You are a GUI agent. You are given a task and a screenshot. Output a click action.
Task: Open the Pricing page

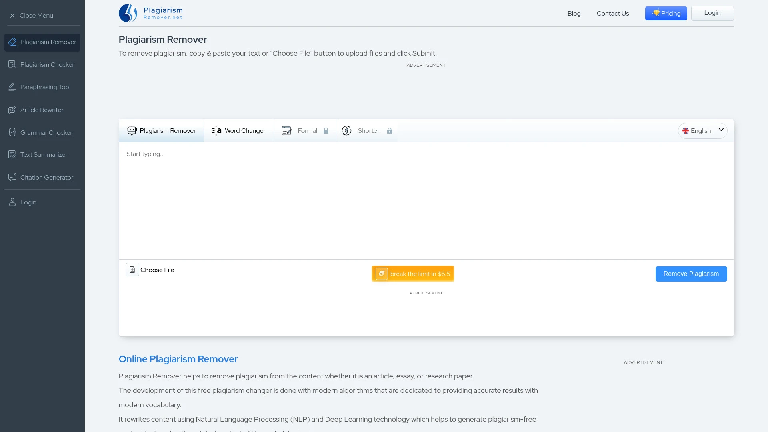pos(665,13)
